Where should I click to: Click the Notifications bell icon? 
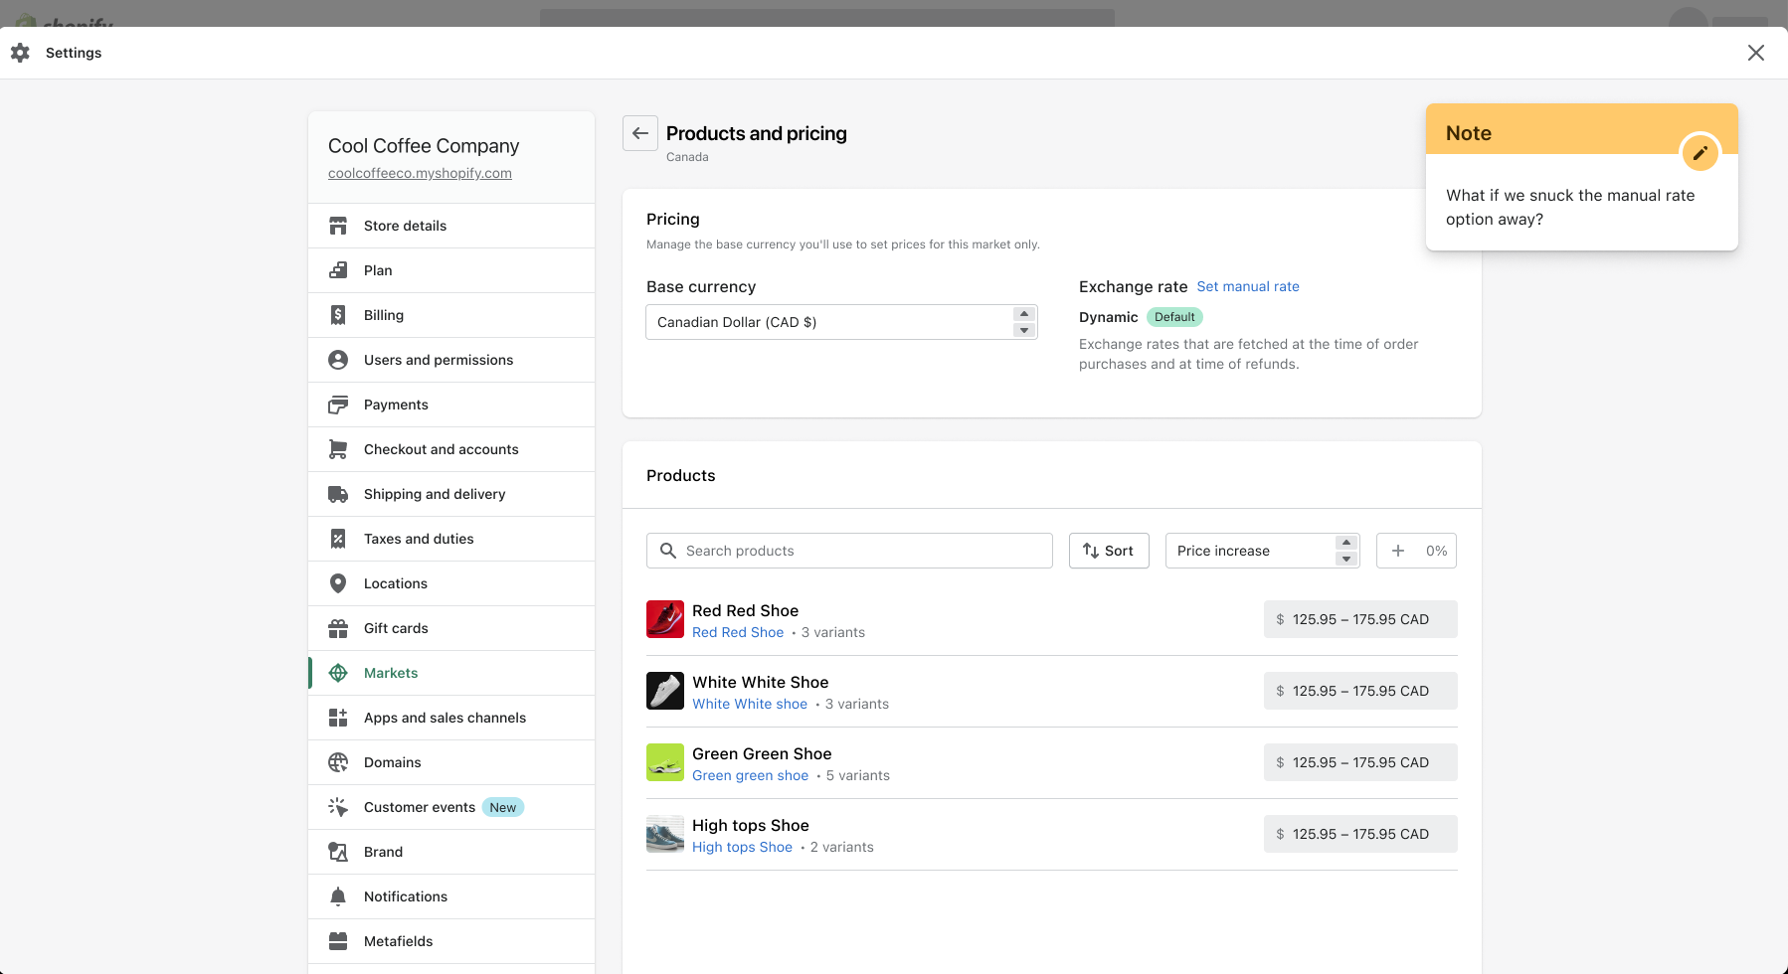coord(338,896)
